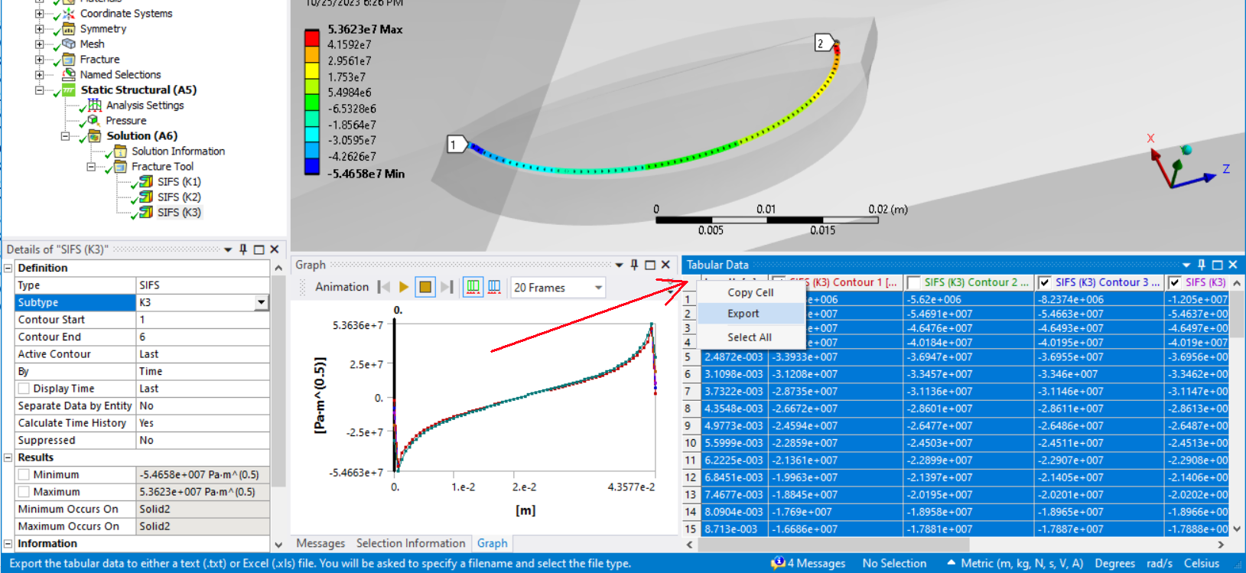This screenshot has width=1246, height=573.
Task: Check SIFS (K3) Contour 2 column checkbox
Action: pyautogui.click(x=913, y=282)
